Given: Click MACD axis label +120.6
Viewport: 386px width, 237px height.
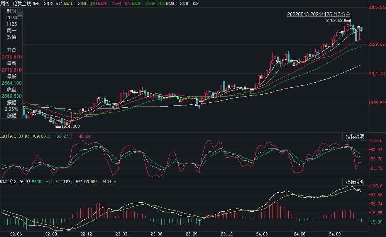Looking at the screenshot, I should coord(376,186).
